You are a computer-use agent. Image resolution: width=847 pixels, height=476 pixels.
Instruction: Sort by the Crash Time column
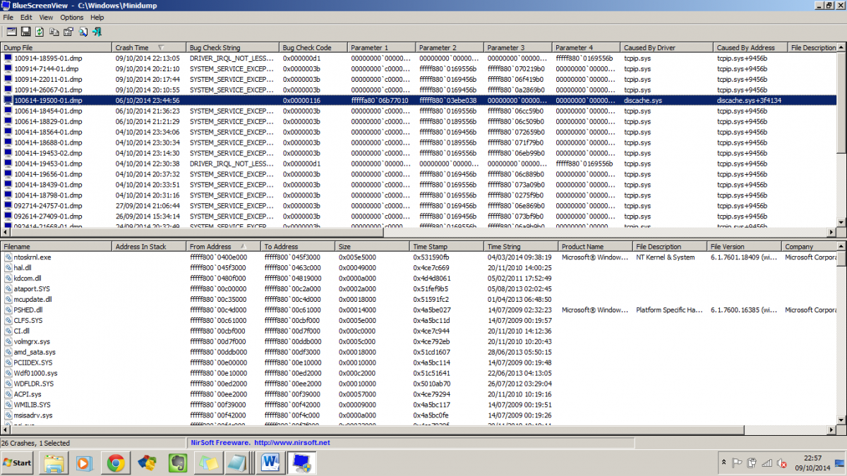150,48
